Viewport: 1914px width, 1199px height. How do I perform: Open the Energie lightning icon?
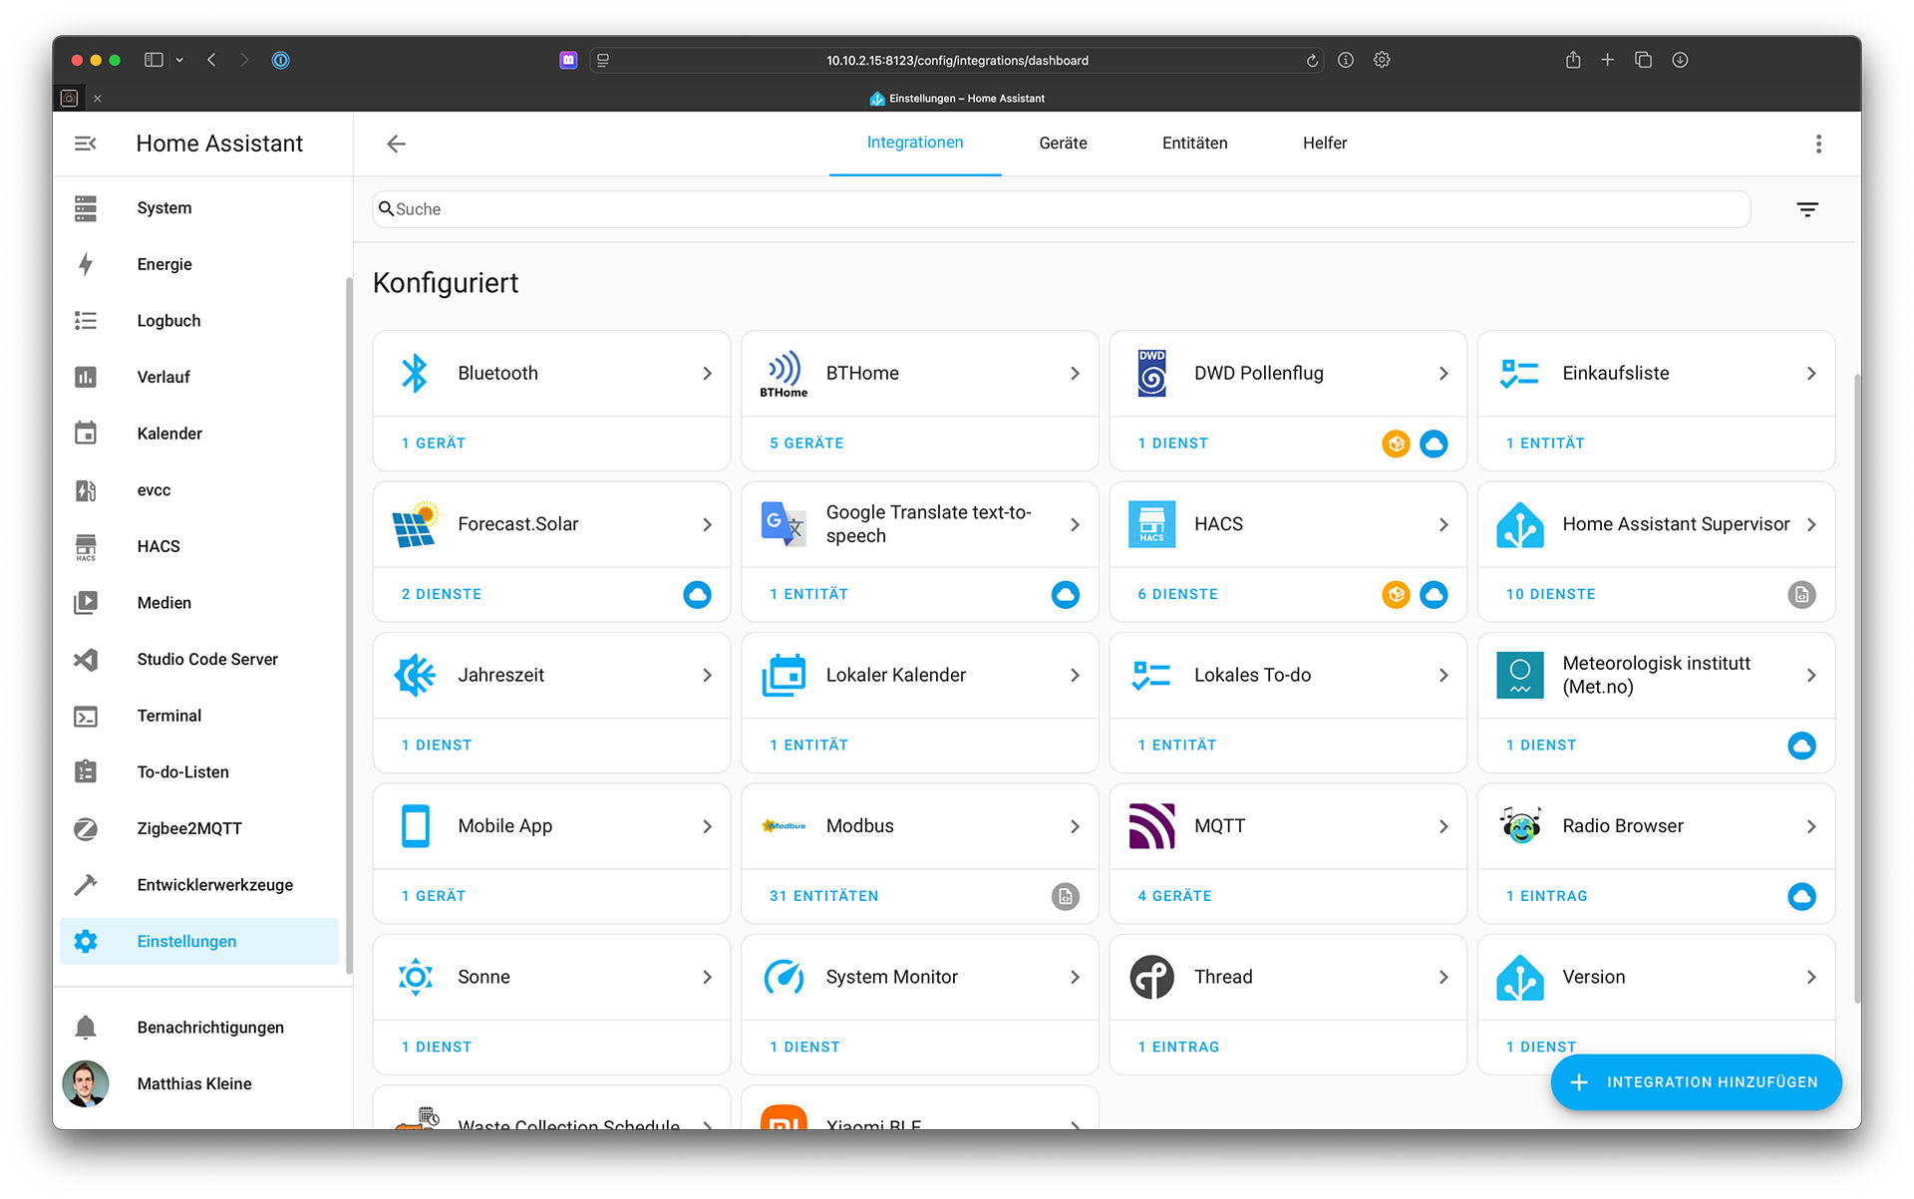click(x=86, y=264)
